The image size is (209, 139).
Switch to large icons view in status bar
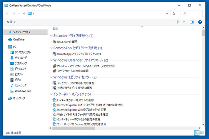click(x=202, y=133)
